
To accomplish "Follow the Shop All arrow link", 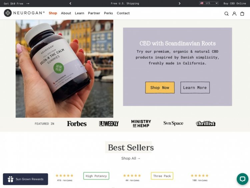I will [131, 158].
